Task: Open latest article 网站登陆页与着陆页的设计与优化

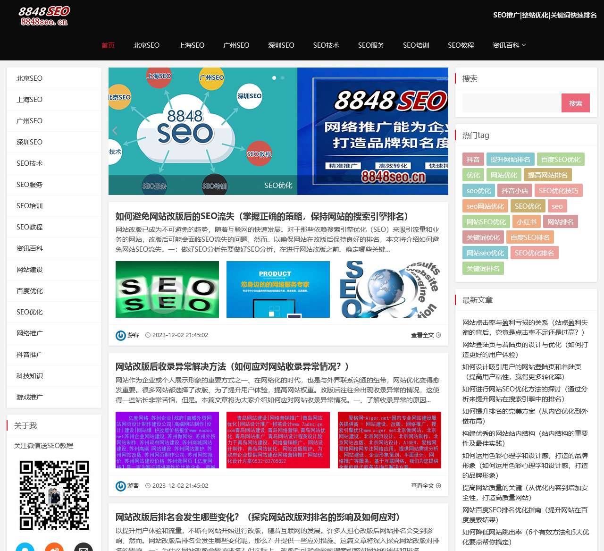Action: [525, 350]
